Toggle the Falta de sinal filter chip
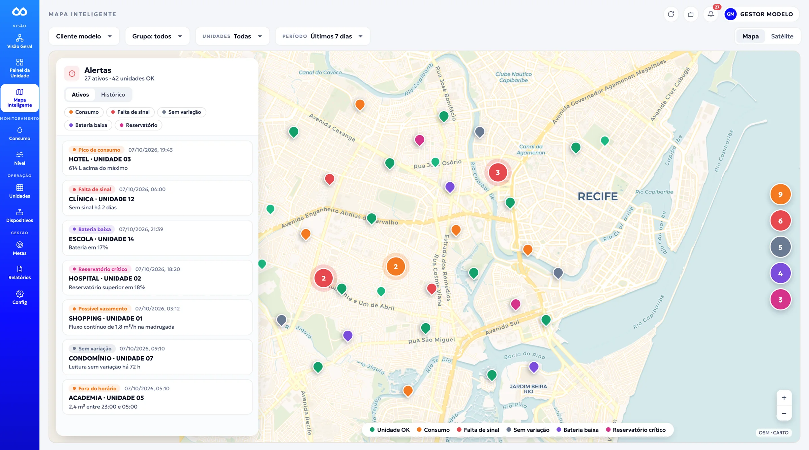The height and width of the screenshot is (450, 809). click(130, 112)
